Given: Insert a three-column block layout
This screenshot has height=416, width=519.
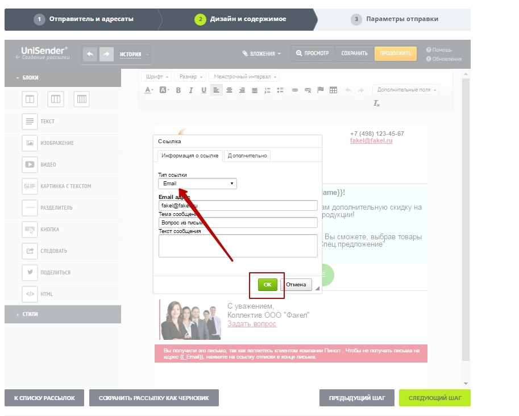Looking at the screenshot, I should coord(82,99).
